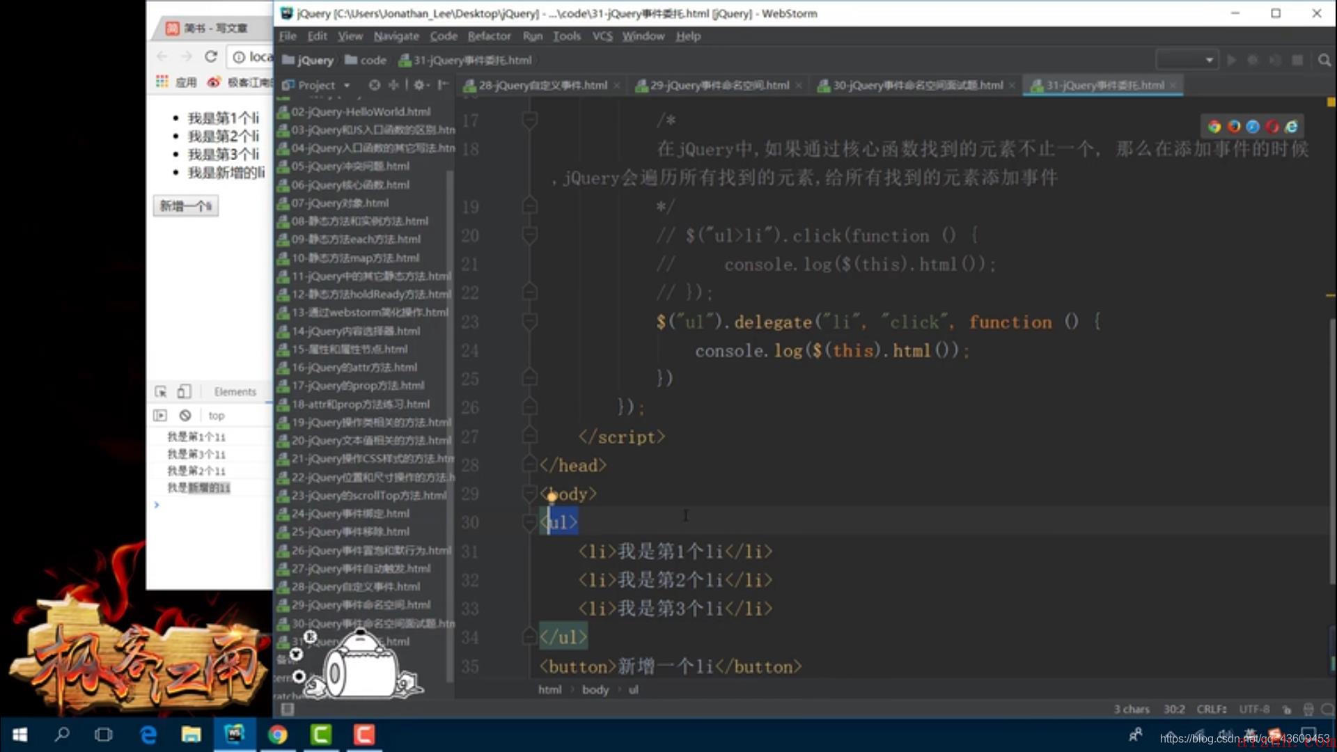The width and height of the screenshot is (1337, 752).
Task: Click the read-only lock icon in status bar
Action: (1287, 710)
